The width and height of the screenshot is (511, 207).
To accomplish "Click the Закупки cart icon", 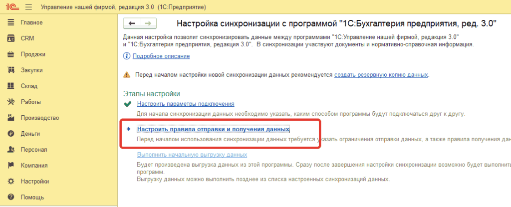I will tap(11, 70).
